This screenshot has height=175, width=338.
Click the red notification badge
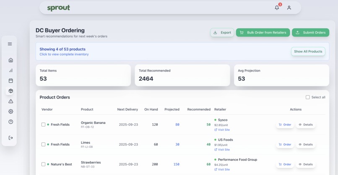coord(280,5)
